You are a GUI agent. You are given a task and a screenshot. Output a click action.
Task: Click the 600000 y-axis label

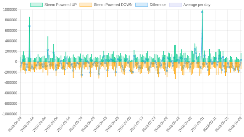[x=11, y=30]
